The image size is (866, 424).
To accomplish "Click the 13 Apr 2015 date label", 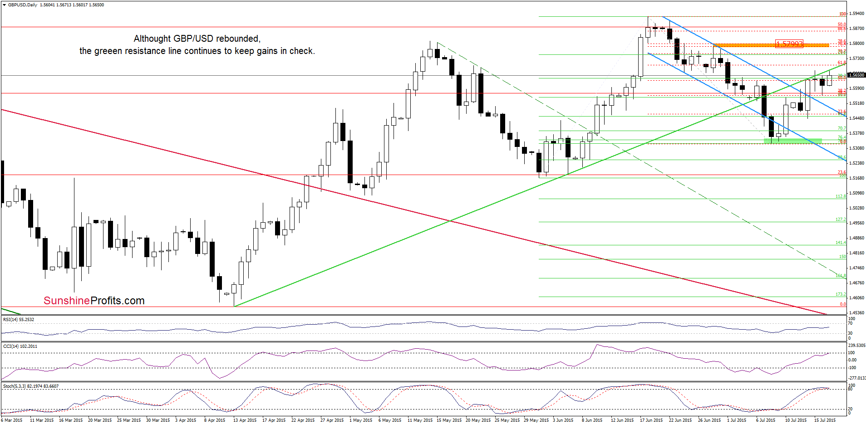I will pyautogui.click(x=245, y=420).
